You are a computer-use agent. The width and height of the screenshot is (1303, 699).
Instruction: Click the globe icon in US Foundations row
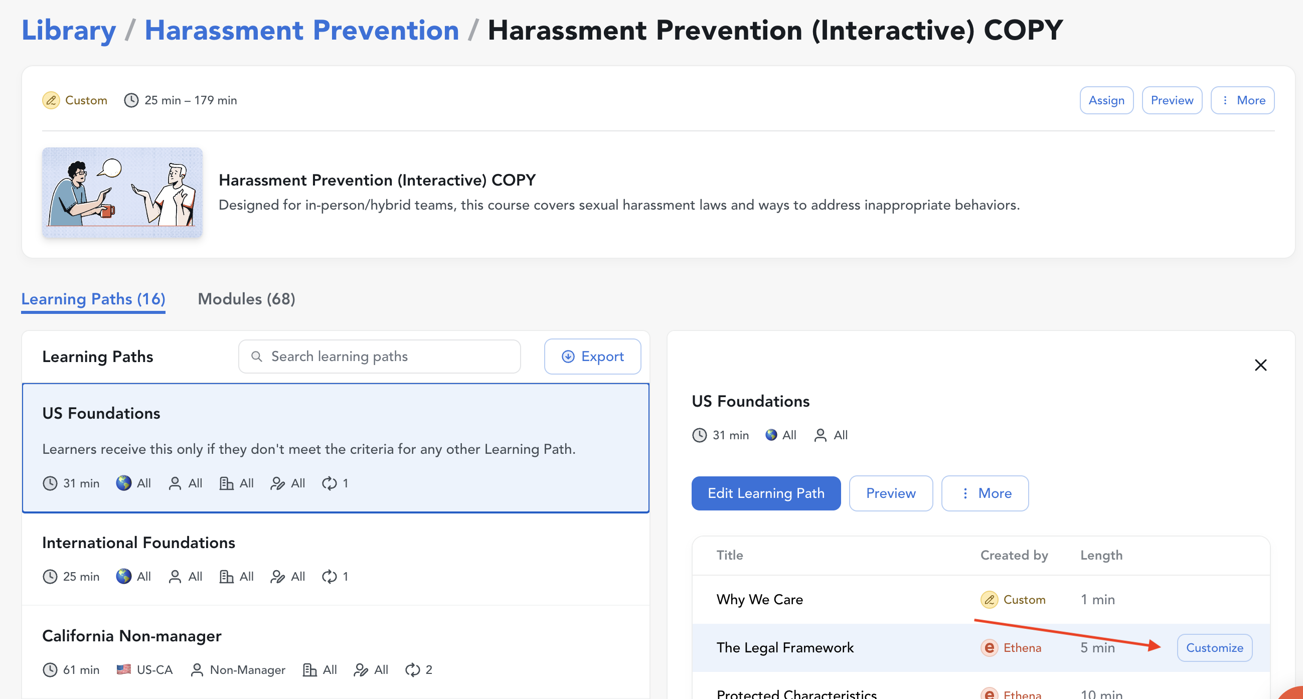pos(123,483)
